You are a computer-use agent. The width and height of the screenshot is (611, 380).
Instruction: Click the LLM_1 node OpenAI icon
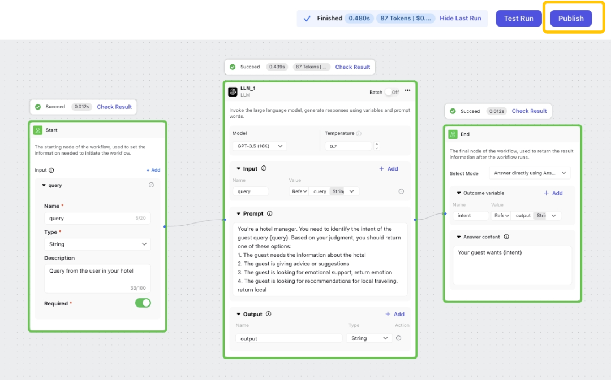click(233, 91)
